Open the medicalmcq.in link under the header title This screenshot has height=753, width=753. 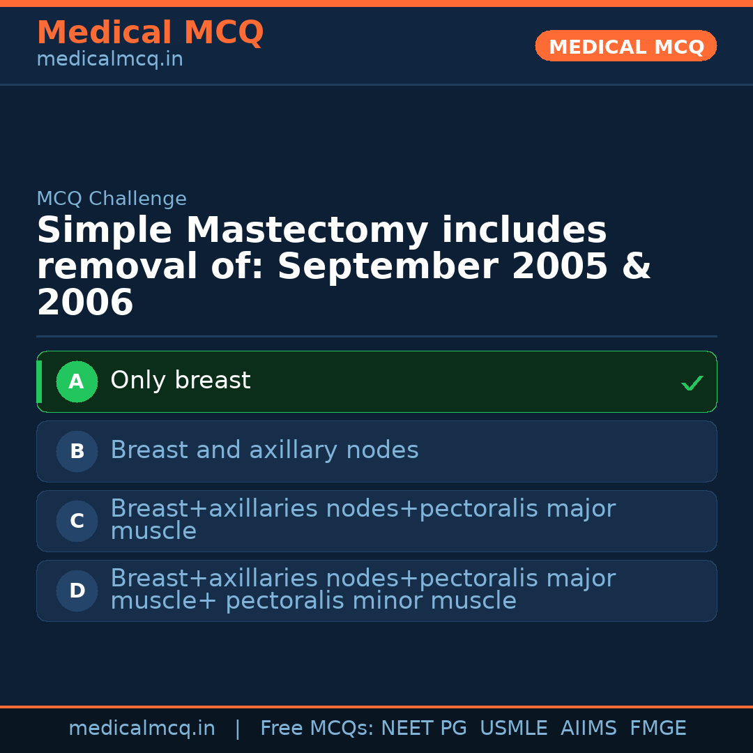[109, 60]
